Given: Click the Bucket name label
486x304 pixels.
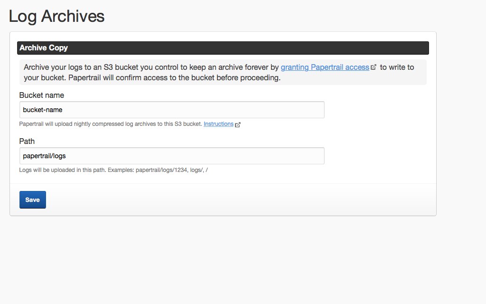Looking at the screenshot, I should tap(41, 95).
